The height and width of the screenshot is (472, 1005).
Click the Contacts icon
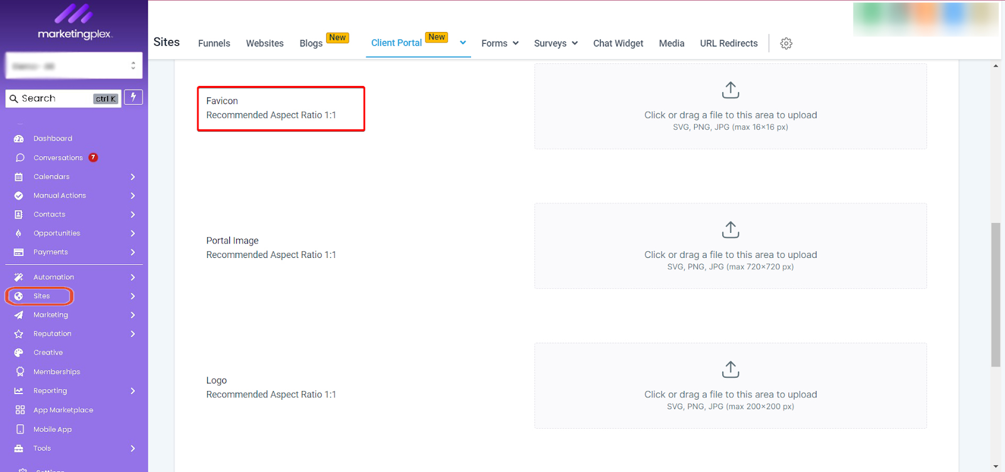19,215
